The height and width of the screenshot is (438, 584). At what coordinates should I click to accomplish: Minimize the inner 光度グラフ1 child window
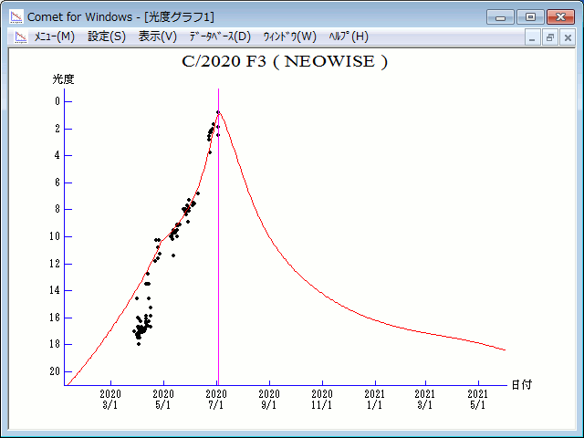coord(532,37)
